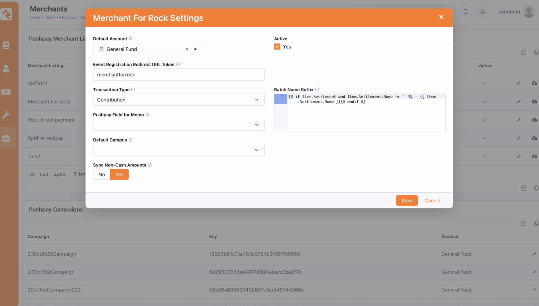The width and height of the screenshot is (539, 306).
Task: Disable the Active checkbox for Merchant For Rock
Action: 277,47
